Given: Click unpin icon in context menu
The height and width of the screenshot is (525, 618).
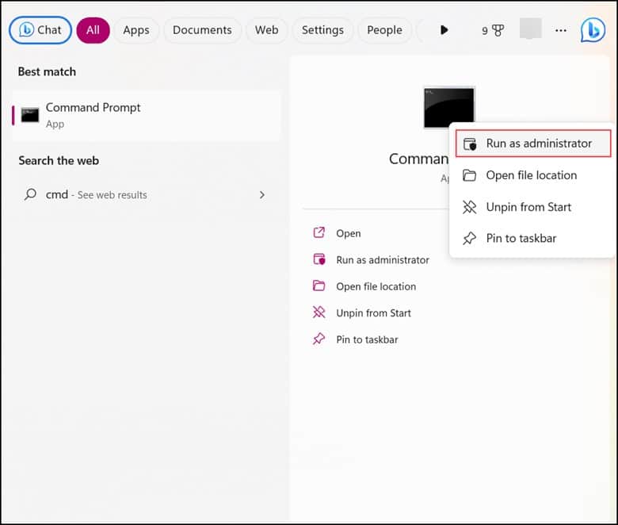Looking at the screenshot, I should [x=469, y=207].
